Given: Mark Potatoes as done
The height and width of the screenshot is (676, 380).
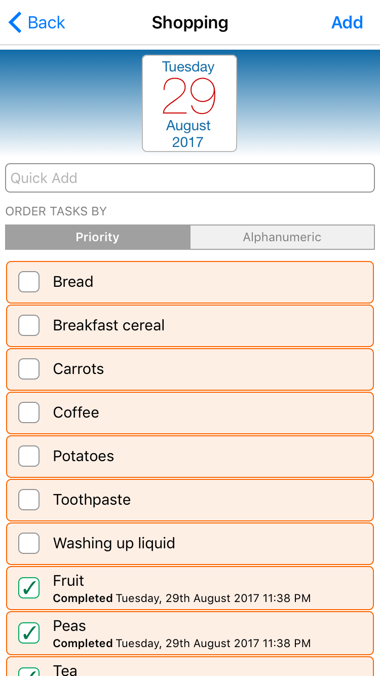Looking at the screenshot, I should pyautogui.click(x=29, y=456).
